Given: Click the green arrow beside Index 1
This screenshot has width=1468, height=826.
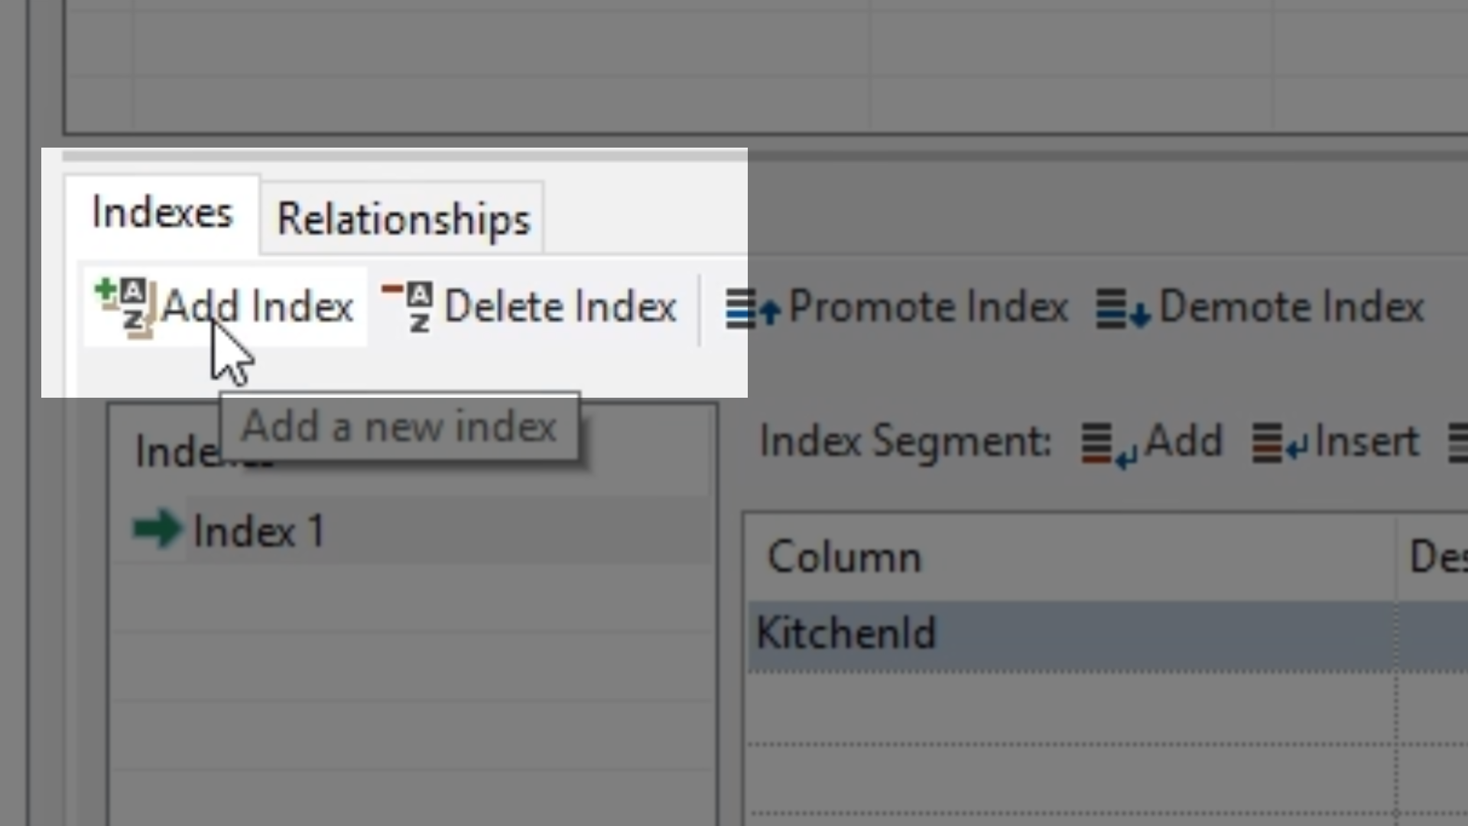Looking at the screenshot, I should click(x=156, y=529).
